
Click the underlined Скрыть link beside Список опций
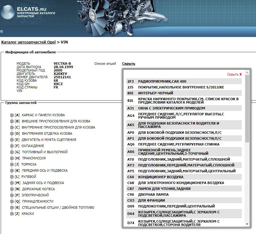click(129, 64)
